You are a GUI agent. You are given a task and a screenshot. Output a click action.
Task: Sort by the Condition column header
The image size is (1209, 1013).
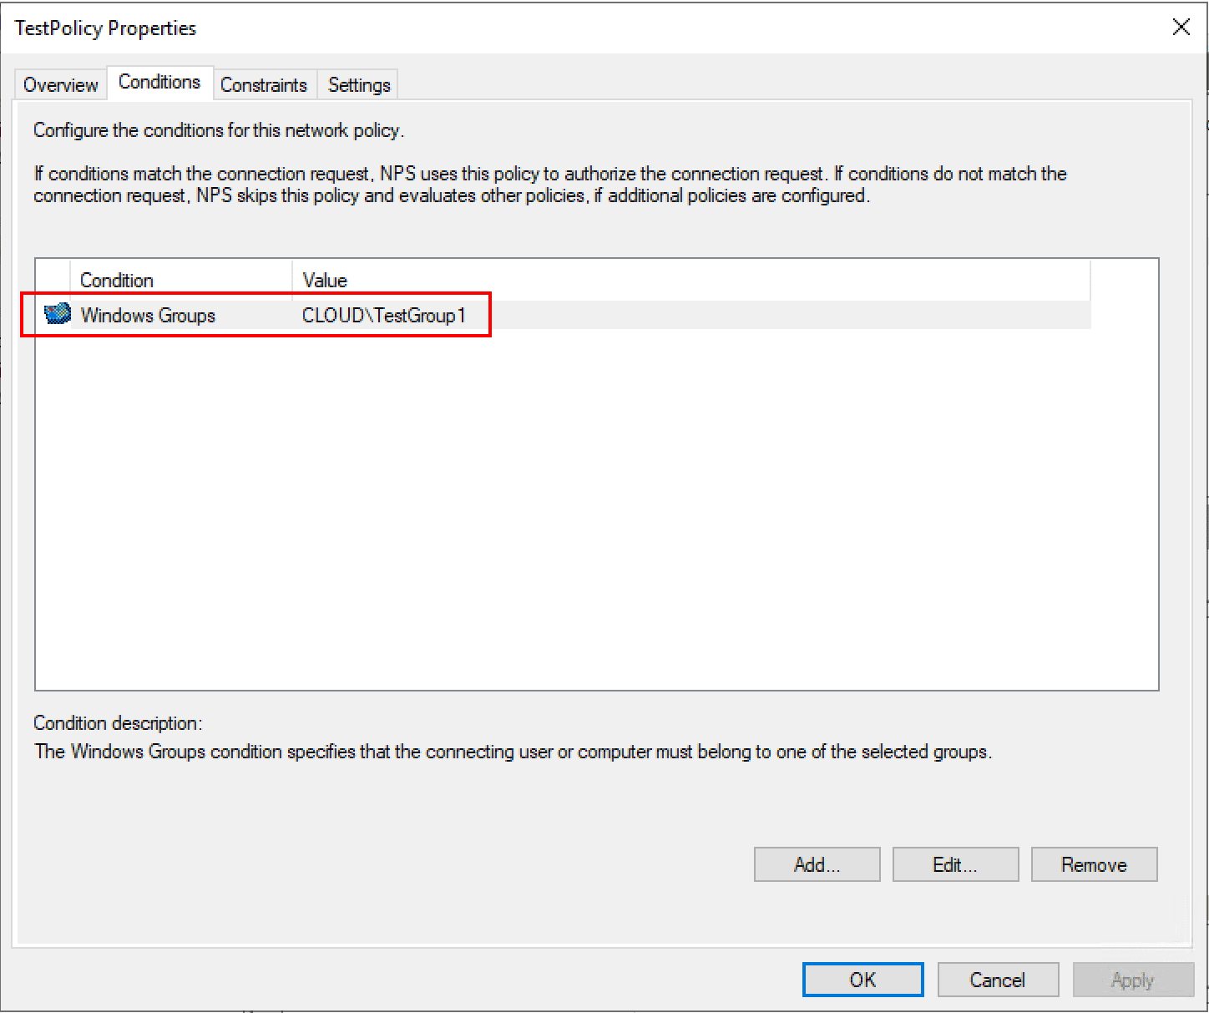tap(180, 281)
